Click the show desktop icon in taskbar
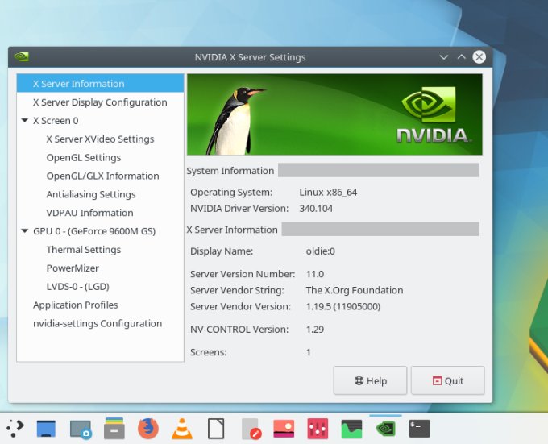 [46, 429]
